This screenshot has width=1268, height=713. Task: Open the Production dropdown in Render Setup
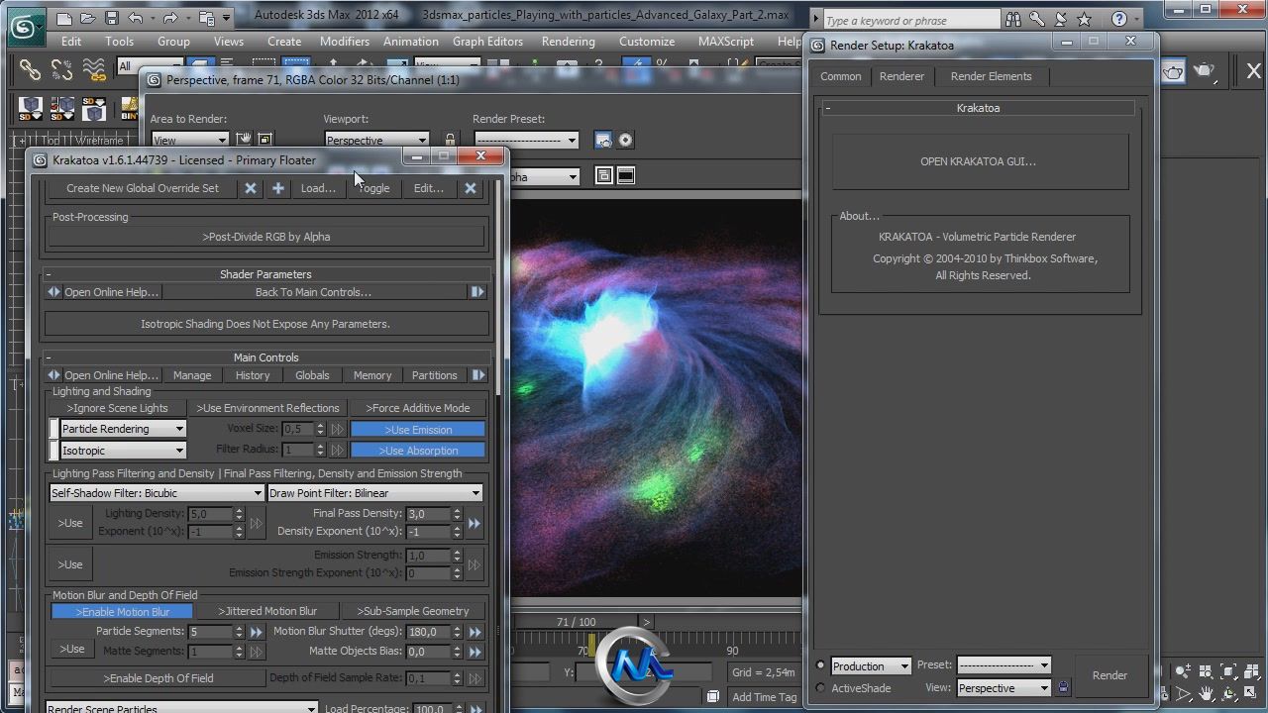[x=871, y=665]
